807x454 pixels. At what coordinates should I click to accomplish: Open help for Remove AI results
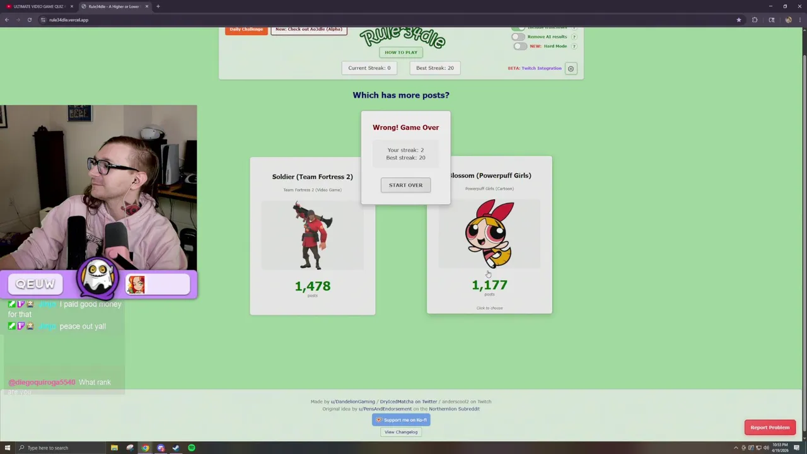574,37
